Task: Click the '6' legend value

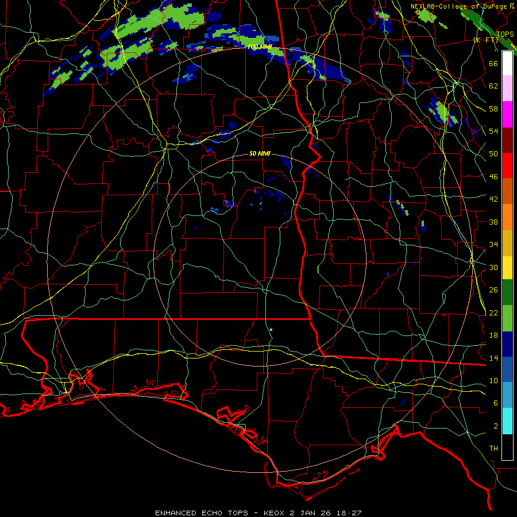Action: click(496, 403)
